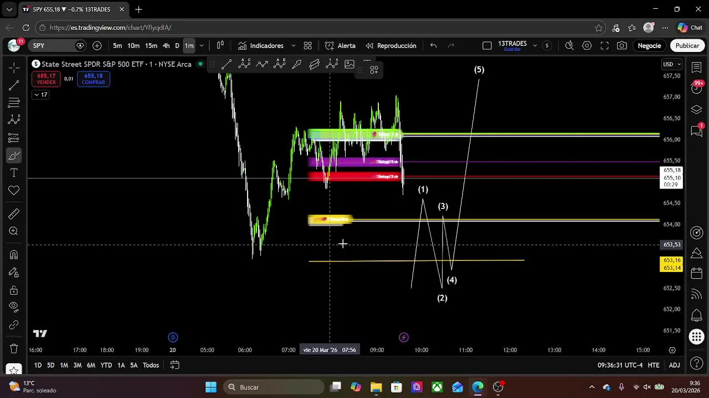The height and width of the screenshot is (398, 709).
Task: Select the 1m timeframe button
Action: pos(189,46)
